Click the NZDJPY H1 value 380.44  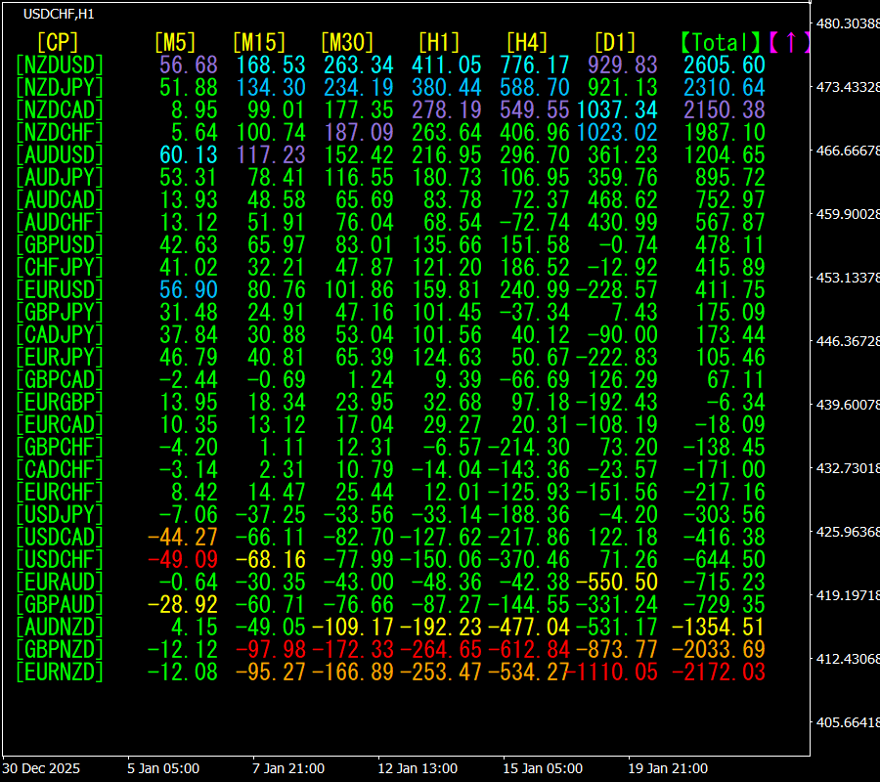[x=447, y=88]
